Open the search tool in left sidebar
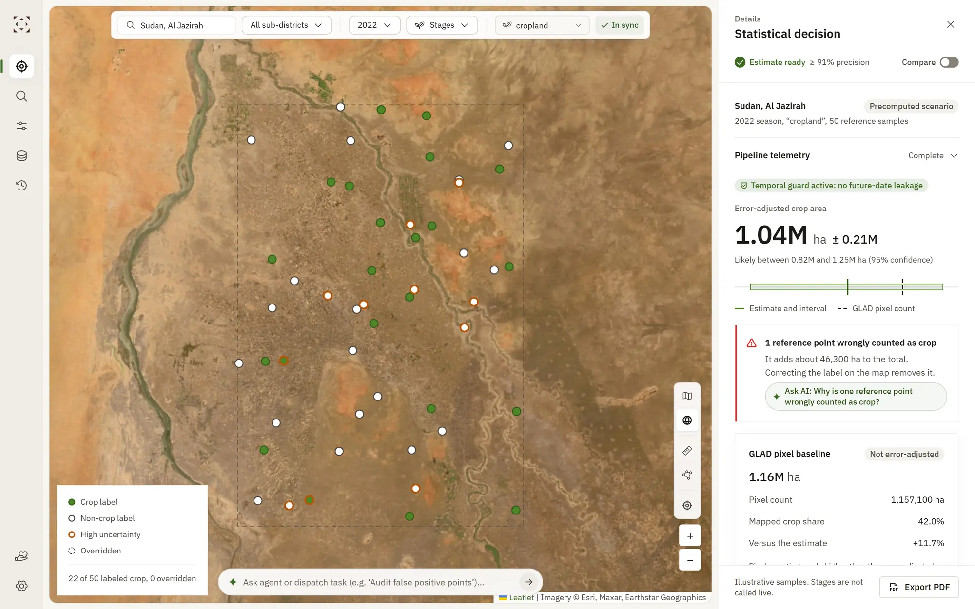The width and height of the screenshot is (975, 609). [21, 96]
